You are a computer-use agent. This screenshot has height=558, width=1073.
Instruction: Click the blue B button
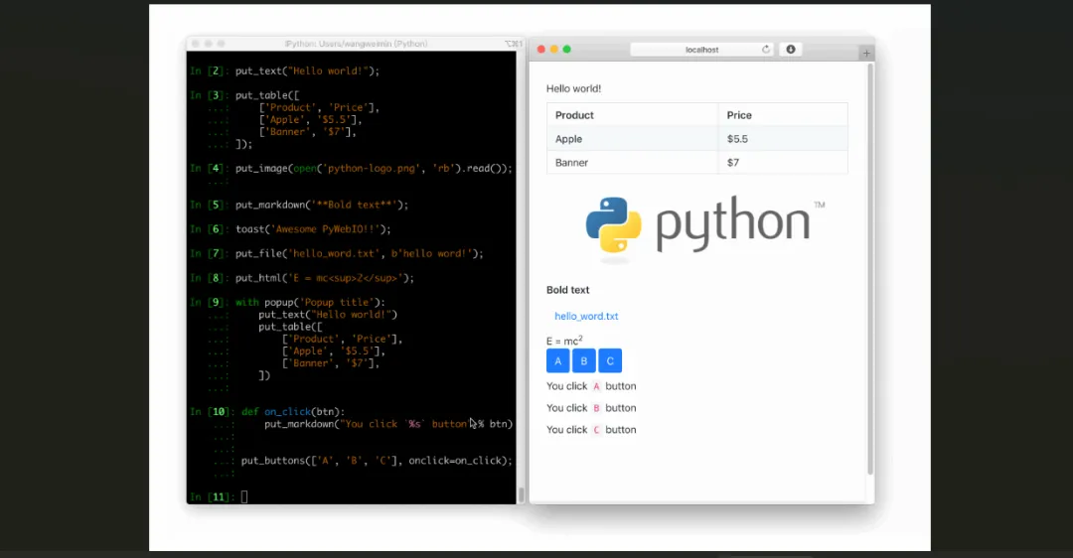584,361
